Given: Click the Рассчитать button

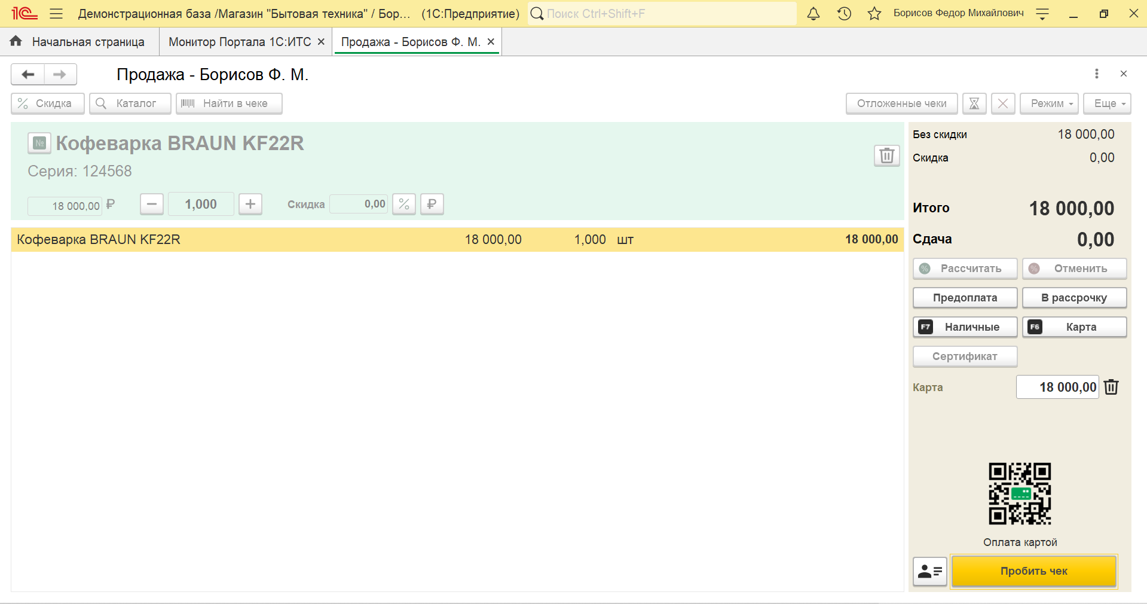Looking at the screenshot, I should point(965,269).
